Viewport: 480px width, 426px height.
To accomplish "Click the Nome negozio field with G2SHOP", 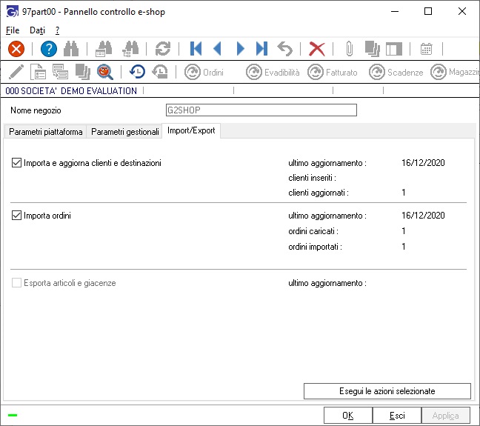I will (261, 110).
